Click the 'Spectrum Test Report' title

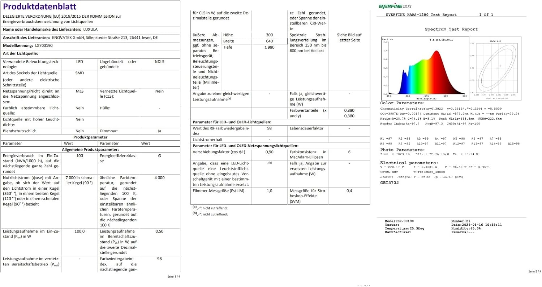click(x=451, y=29)
